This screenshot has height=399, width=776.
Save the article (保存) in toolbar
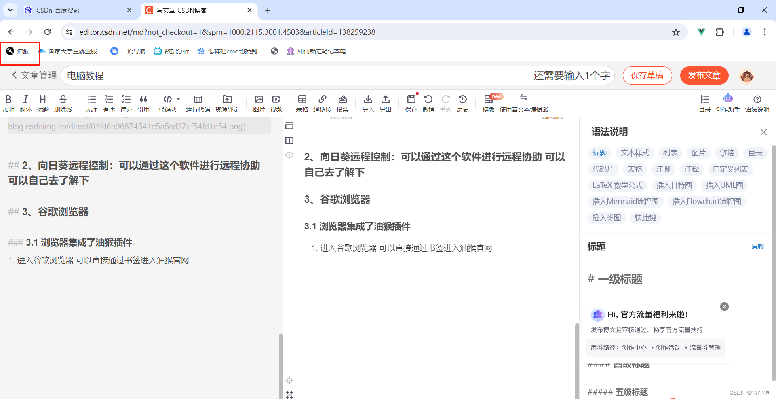411,104
